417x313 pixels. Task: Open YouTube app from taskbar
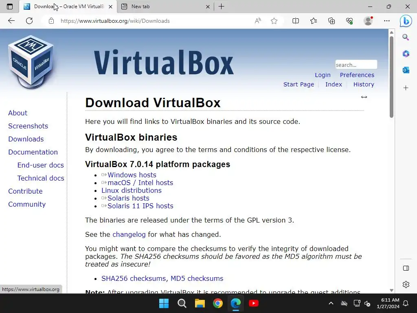pos(254,303)
